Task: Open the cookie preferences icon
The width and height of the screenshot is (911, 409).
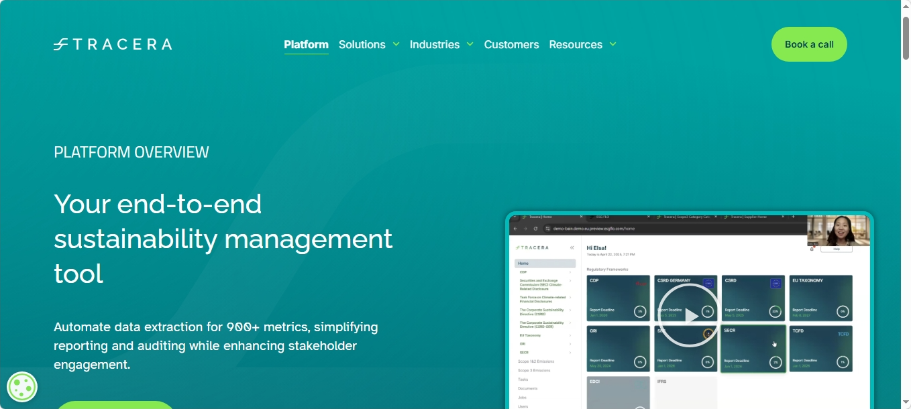Action: [22, 387]
